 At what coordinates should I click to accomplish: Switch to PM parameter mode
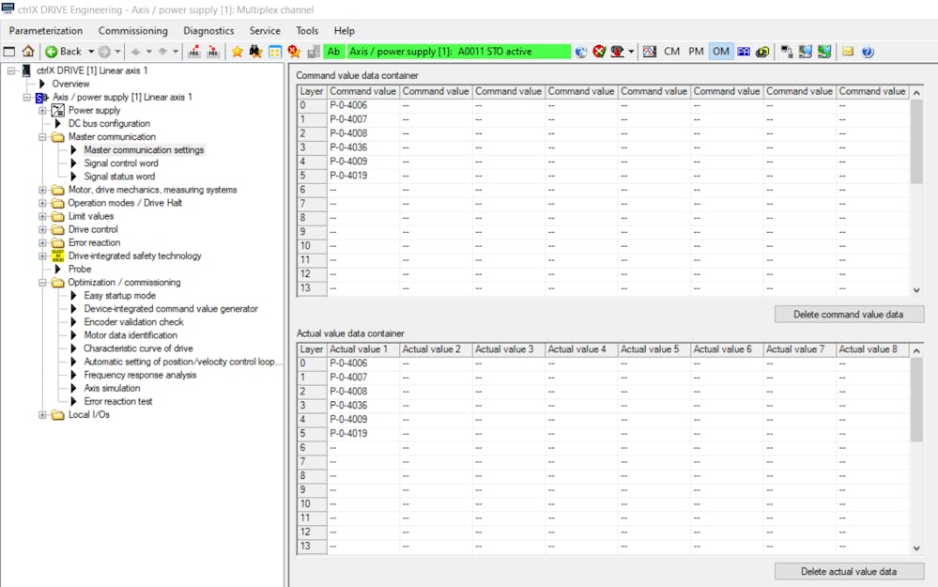click(696, 52)
